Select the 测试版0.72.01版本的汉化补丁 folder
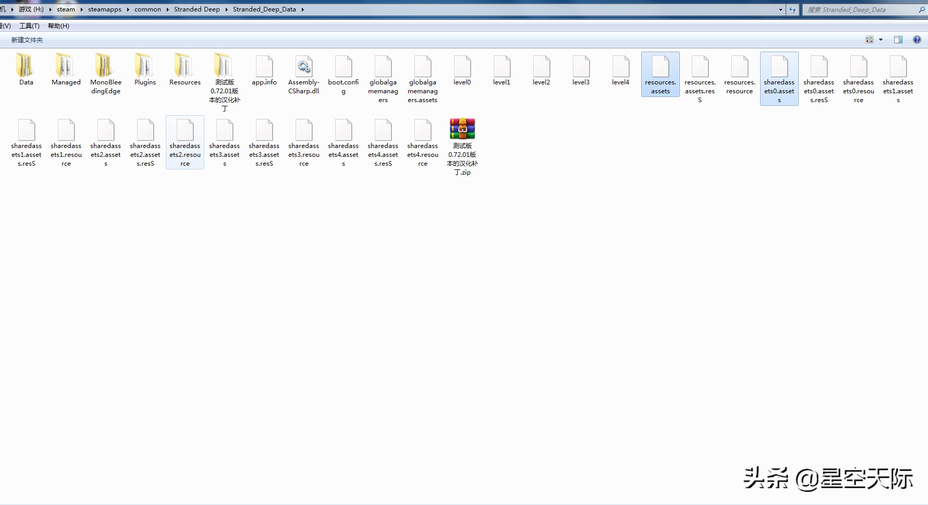The width and height of the screenshot is (928, 505). (225, 82)
